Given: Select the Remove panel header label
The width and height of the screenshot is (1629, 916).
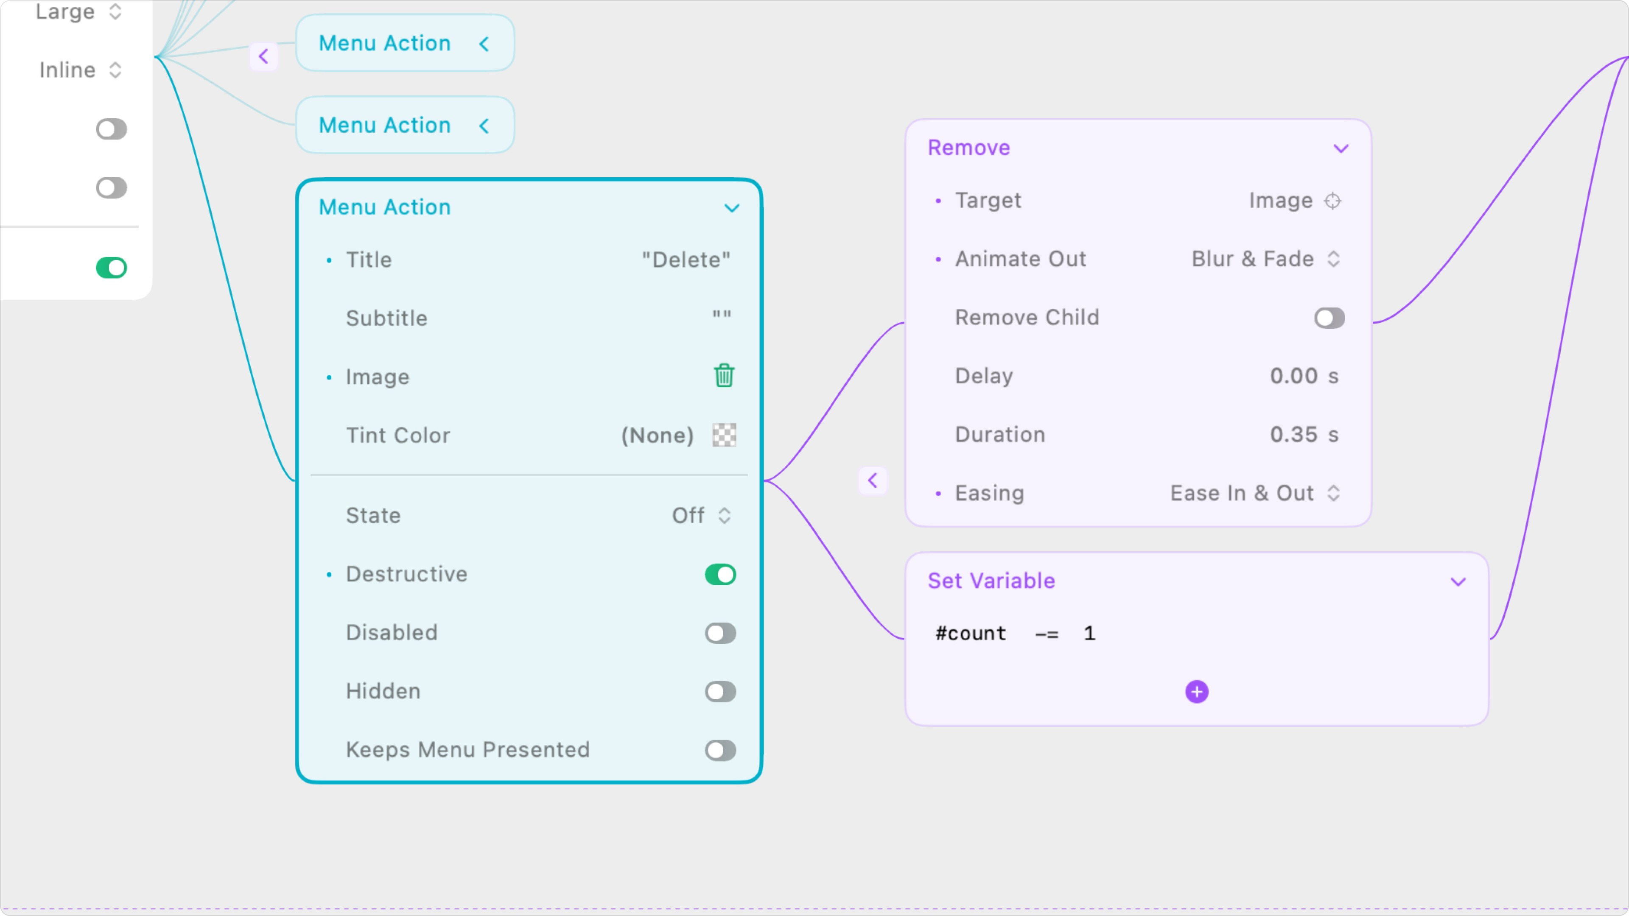Looking at the screenshot, I should tap(969, 147).
